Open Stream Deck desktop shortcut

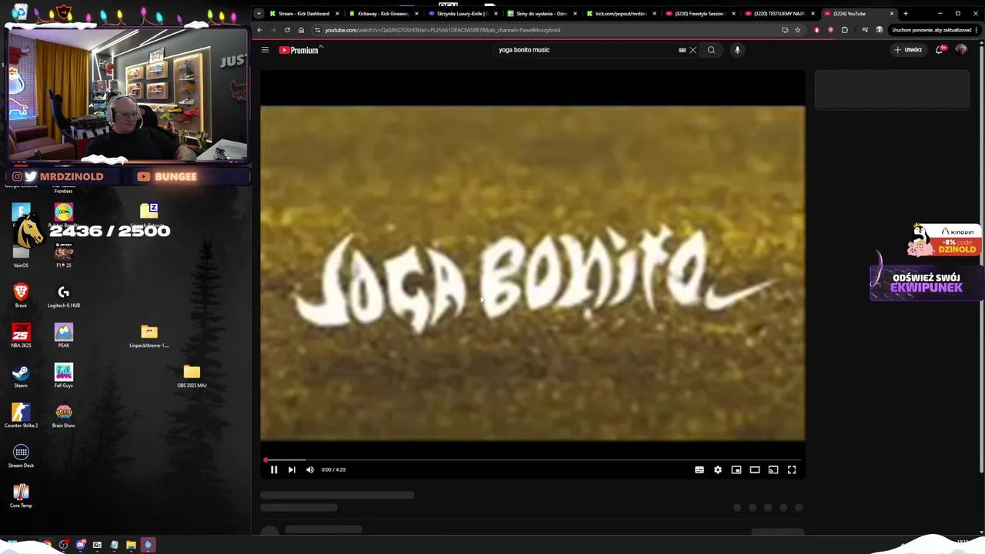(21, 455)
